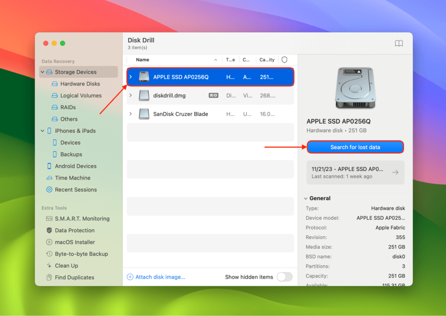The width and height of the screenshot is (446, 316).
Task: Expand the SanDisk Cruzer Blade row
Action: (x=130, y=114)
